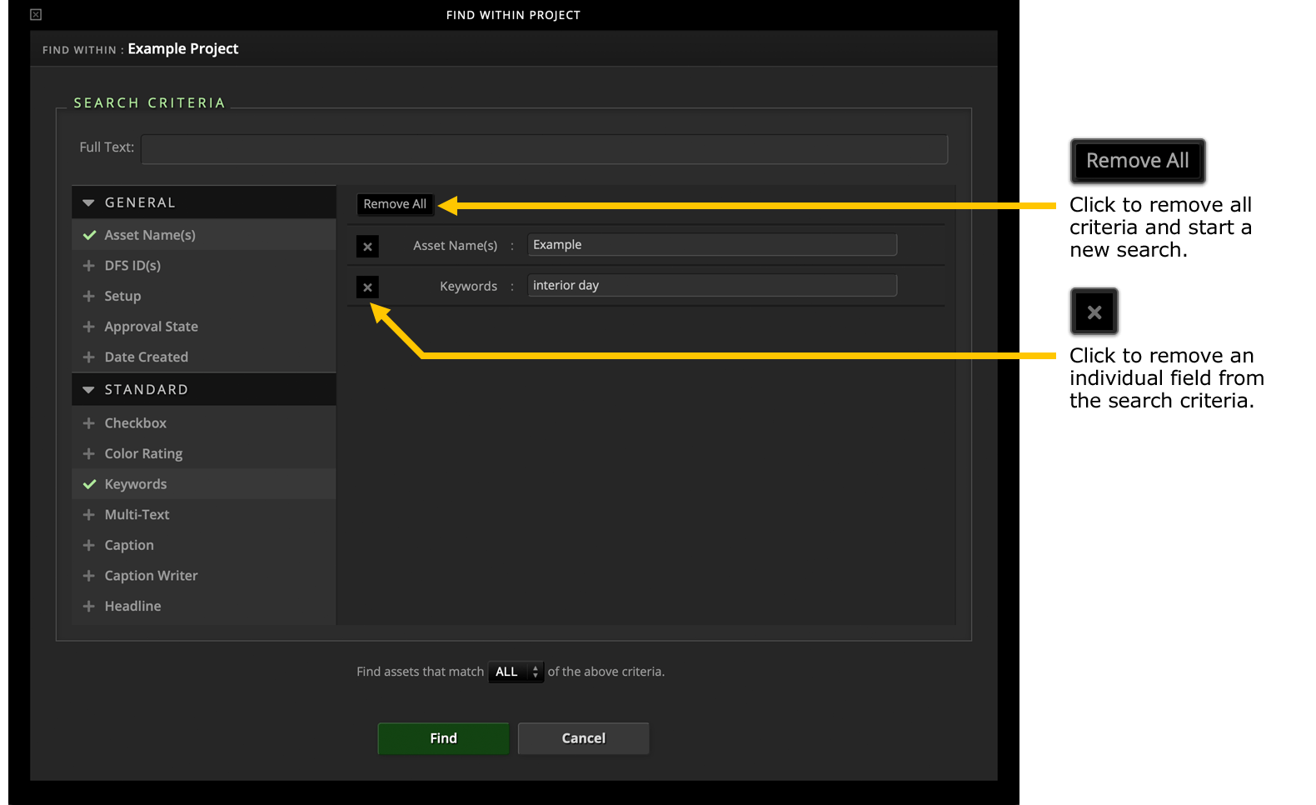The height and width of the screenshot is (805, 1316).
Task: Open the ALL match dropdown
Action: pyautogui.click(x=516, y=672)
